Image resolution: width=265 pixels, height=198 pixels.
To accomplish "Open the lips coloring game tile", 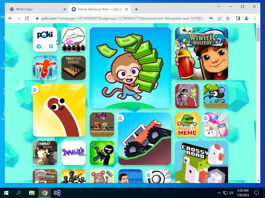I will click(x=73, y=39).
